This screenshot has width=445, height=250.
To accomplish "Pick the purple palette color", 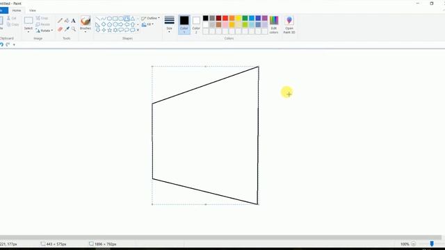I will point(264,18).
